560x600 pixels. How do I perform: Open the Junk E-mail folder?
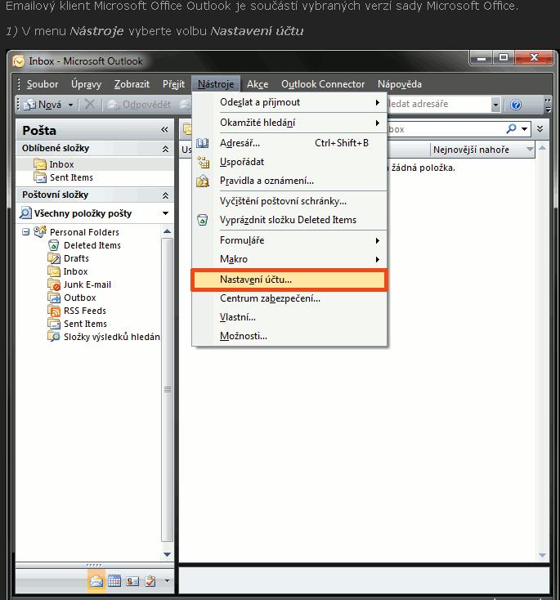pyautogui.click(x=87, y=284)
